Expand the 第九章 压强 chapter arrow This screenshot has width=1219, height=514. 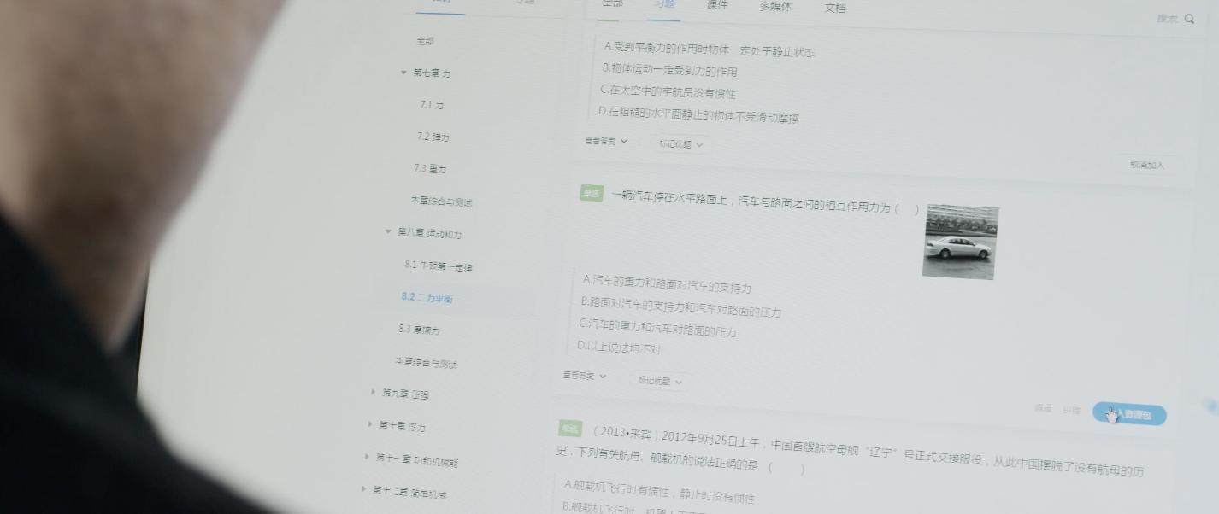click(373, 392)
